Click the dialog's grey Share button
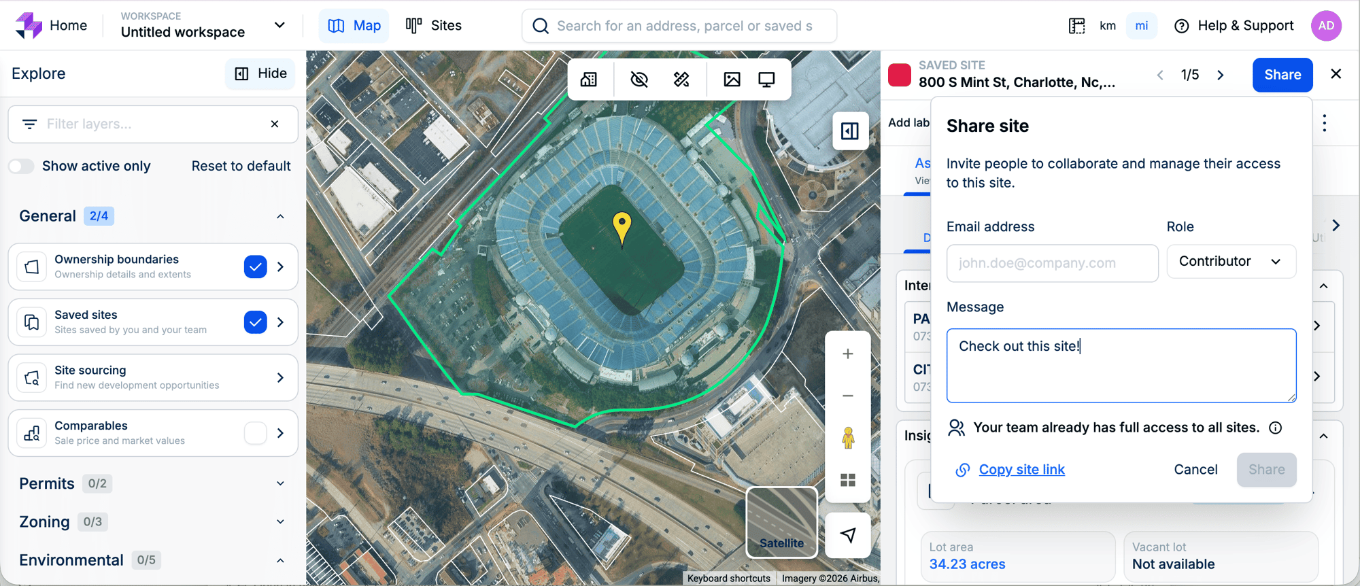The image size is (1360, 586). [1266, 470]
